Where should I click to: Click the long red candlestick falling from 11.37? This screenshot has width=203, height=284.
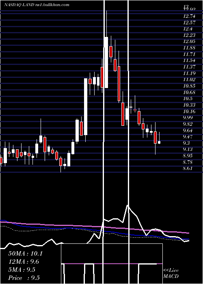pos(119,84)
